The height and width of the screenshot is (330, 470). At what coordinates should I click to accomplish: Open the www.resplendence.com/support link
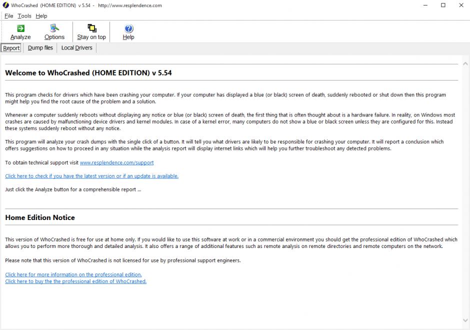[x=116, y=162]
